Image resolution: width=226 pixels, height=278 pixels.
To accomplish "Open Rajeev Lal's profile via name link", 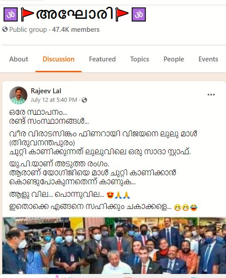I will (46, 91).
